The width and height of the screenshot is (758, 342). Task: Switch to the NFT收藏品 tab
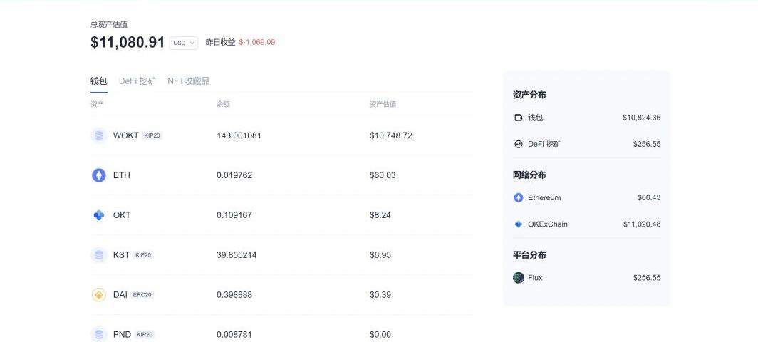189,81
